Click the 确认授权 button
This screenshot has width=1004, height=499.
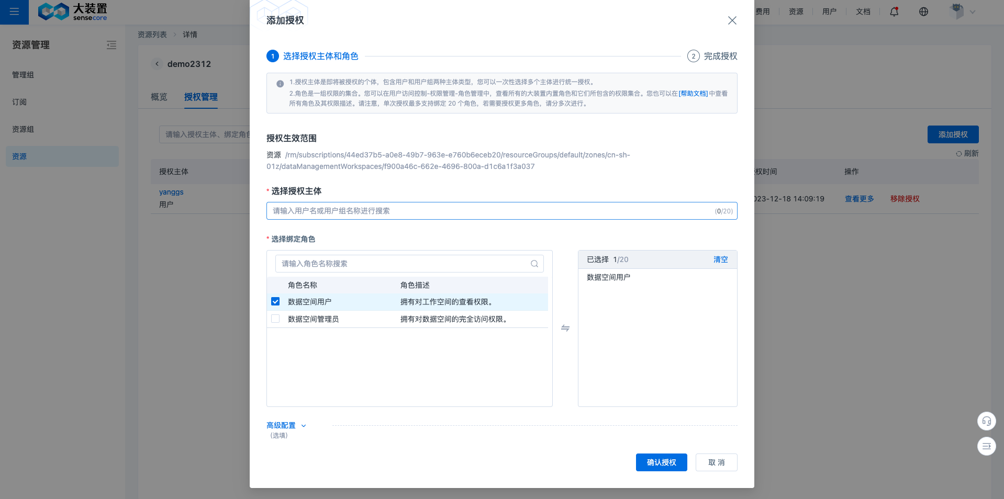click(x=661, y=462)
